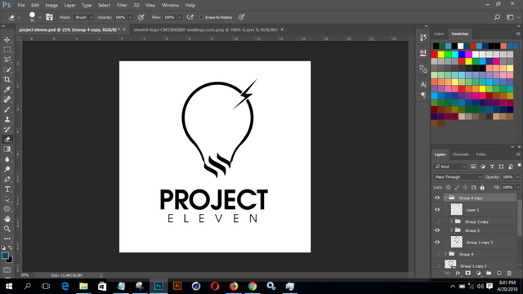The height and width of the screenshot is (294, 523).
Task: Open layer filter Kind dropdown
Action: click(450, 167)
